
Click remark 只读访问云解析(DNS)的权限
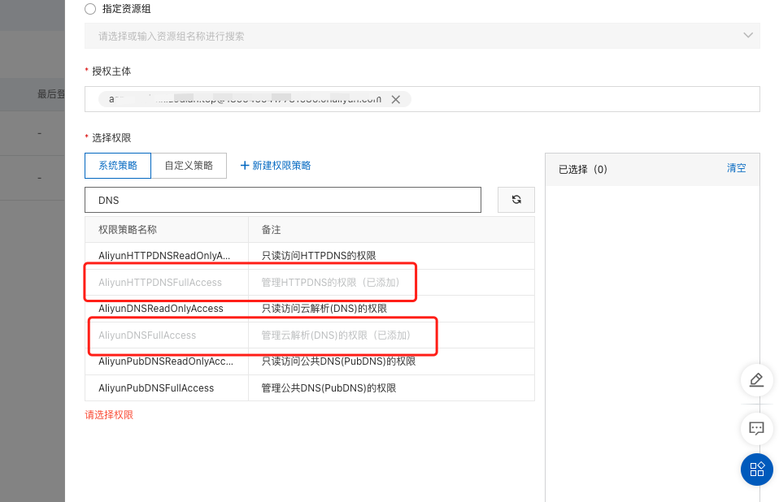click(324, 309)
